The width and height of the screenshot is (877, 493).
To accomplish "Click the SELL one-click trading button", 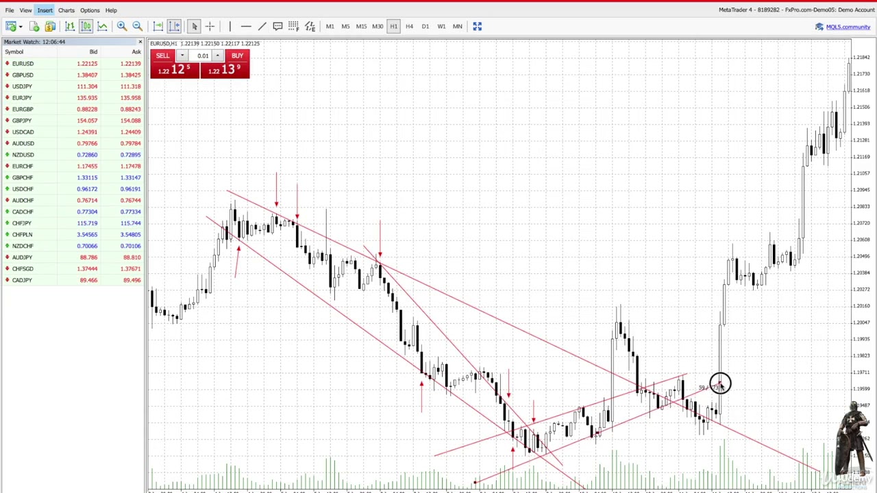I will click(x=162, y=55).
